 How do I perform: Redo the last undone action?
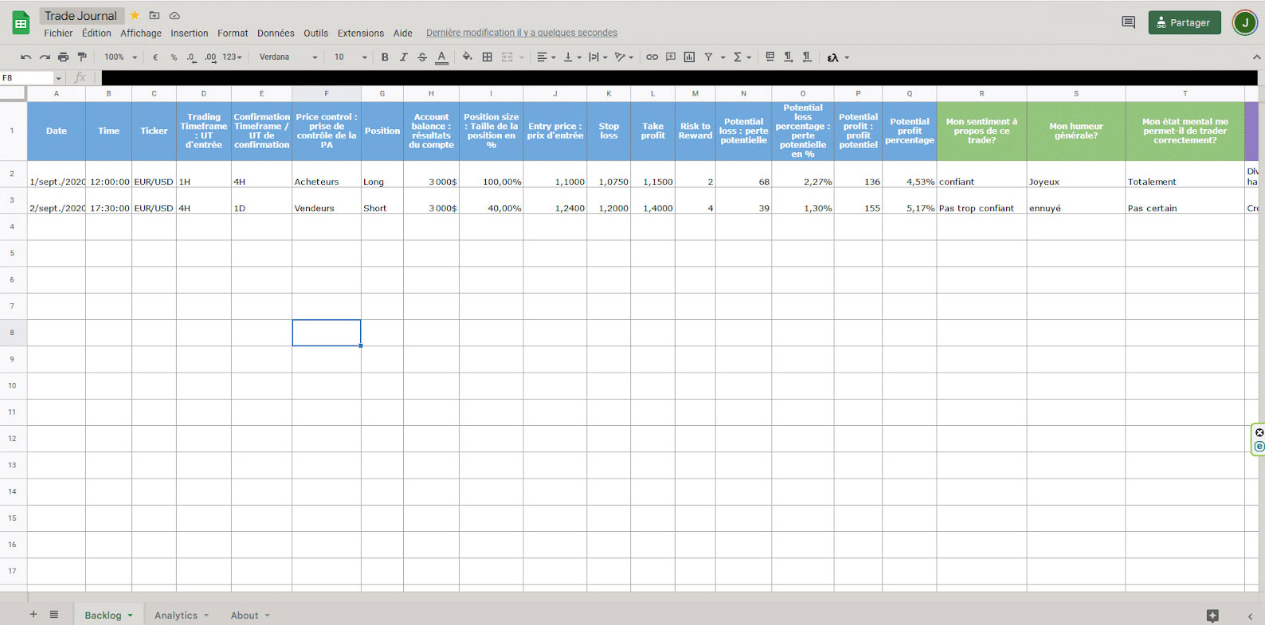(45, 57)
